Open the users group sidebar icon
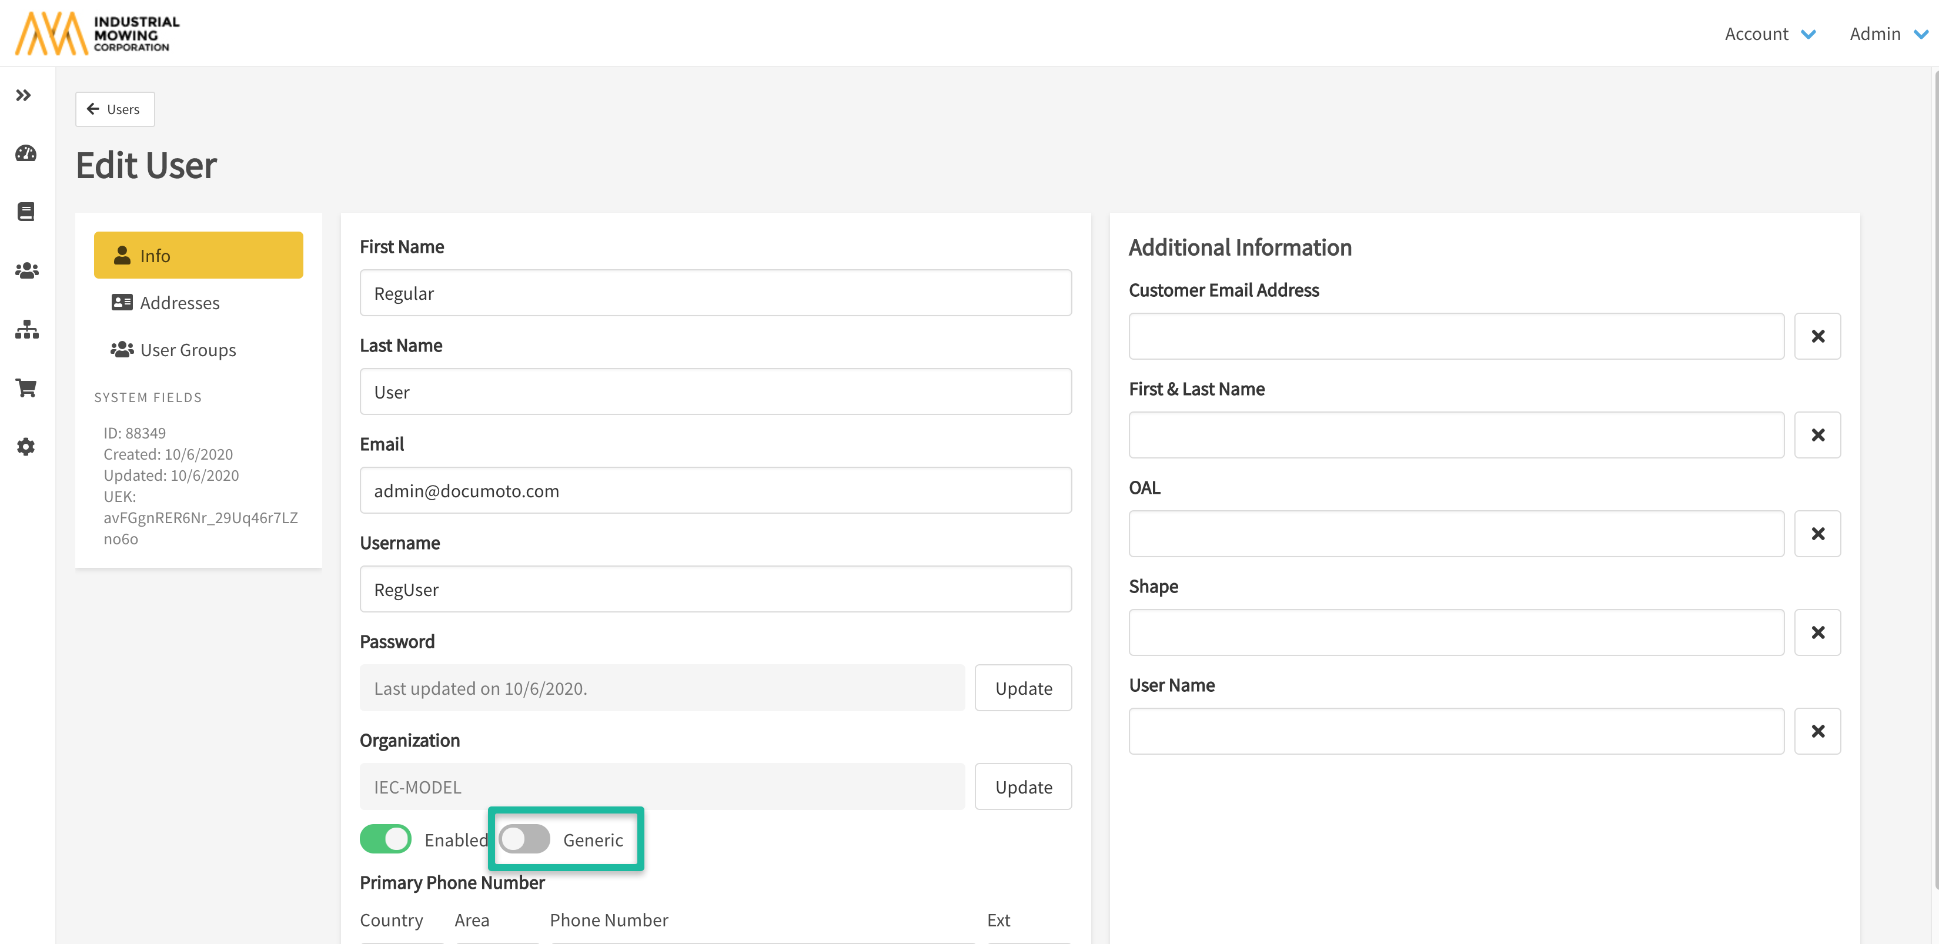Screen dimensions: 1939x944 click(26, 270)
